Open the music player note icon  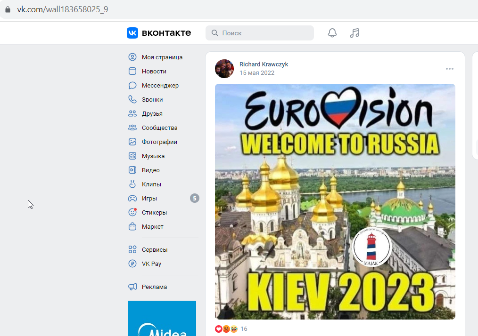[x=354, y=33]
